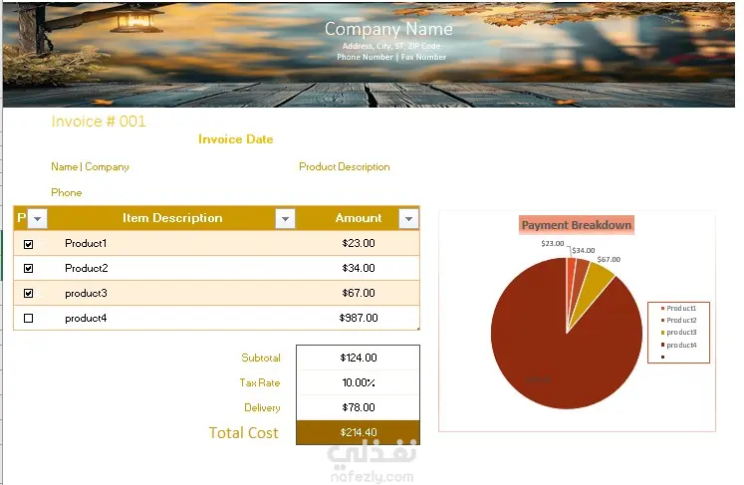This screenshot has height=485, width=744.
Task: Click the $23.00 pie data label
Action: (553, 243)
